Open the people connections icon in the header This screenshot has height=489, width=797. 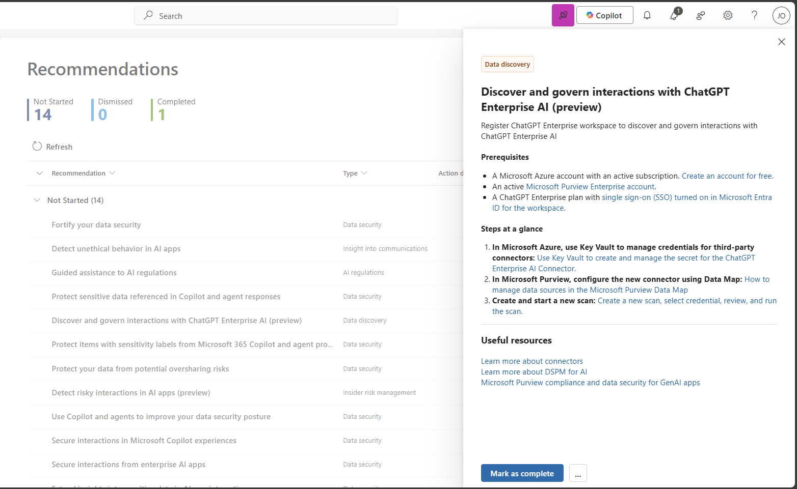pyautogui.click(x=701, y=15)
